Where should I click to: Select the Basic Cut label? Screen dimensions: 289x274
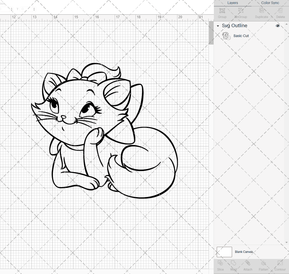coord(241,36)
